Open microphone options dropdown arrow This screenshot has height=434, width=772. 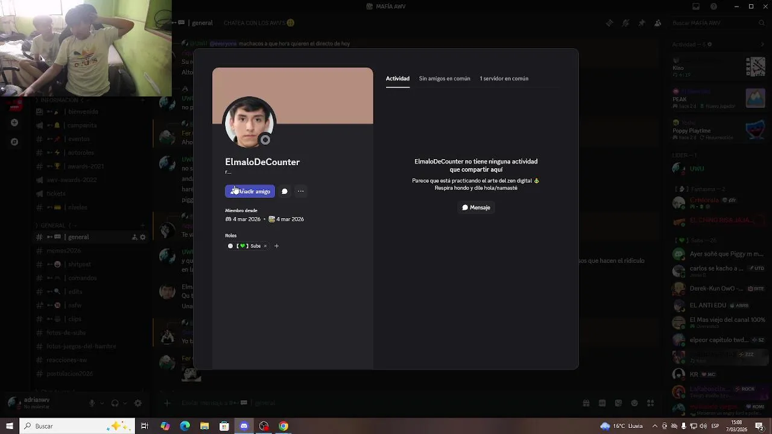tap(102, 403)
